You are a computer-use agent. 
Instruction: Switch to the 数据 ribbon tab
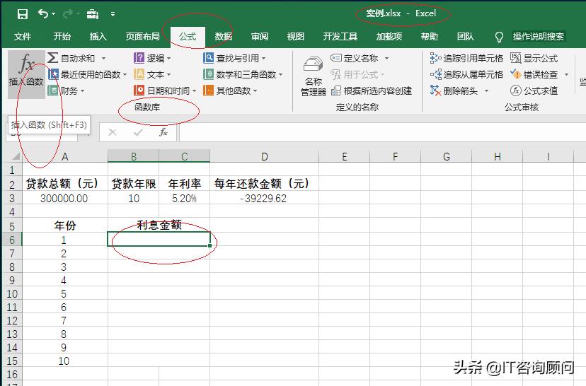[x=224, y=37]
